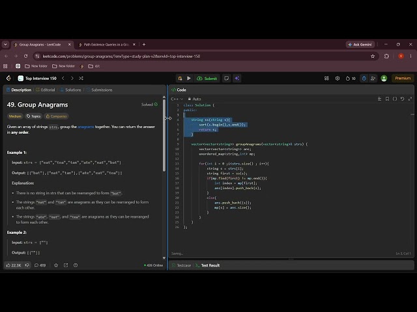The image size is (417, 312).
Task: Open Chrome profile V avatar
Action: coord(401,57)
